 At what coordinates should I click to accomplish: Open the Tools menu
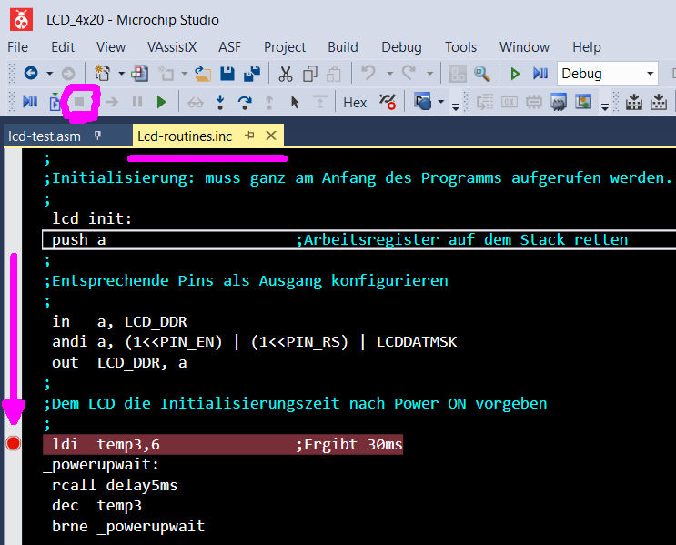[x=461, y=47]
